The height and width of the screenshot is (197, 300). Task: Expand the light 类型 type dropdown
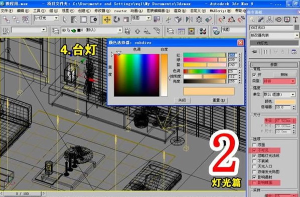(279, 81)
